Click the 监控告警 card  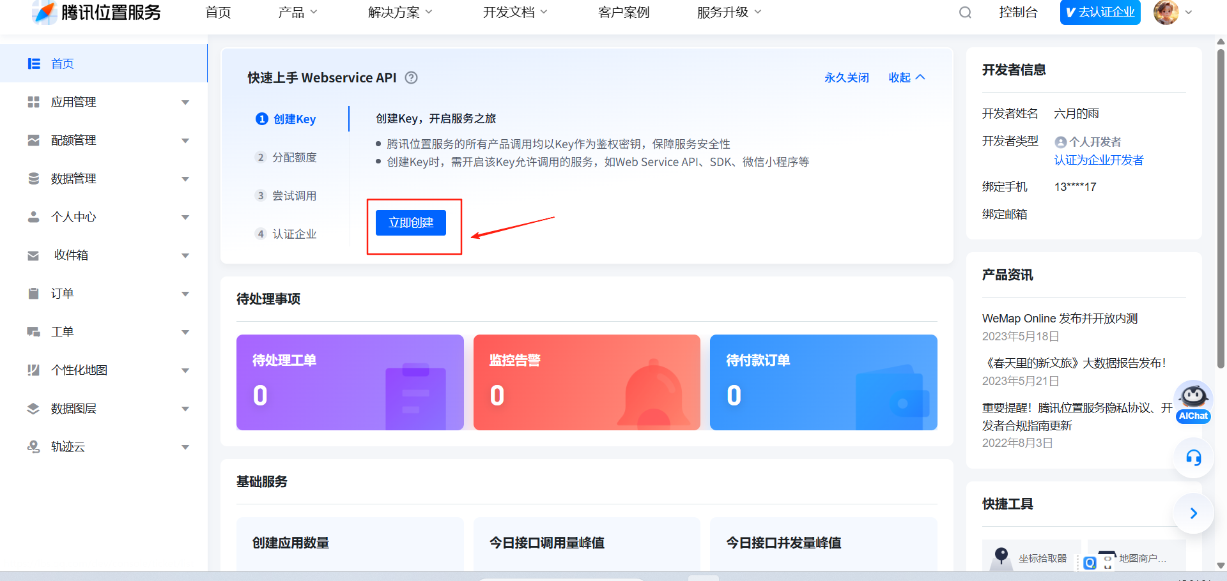click(x=587, y=382)
